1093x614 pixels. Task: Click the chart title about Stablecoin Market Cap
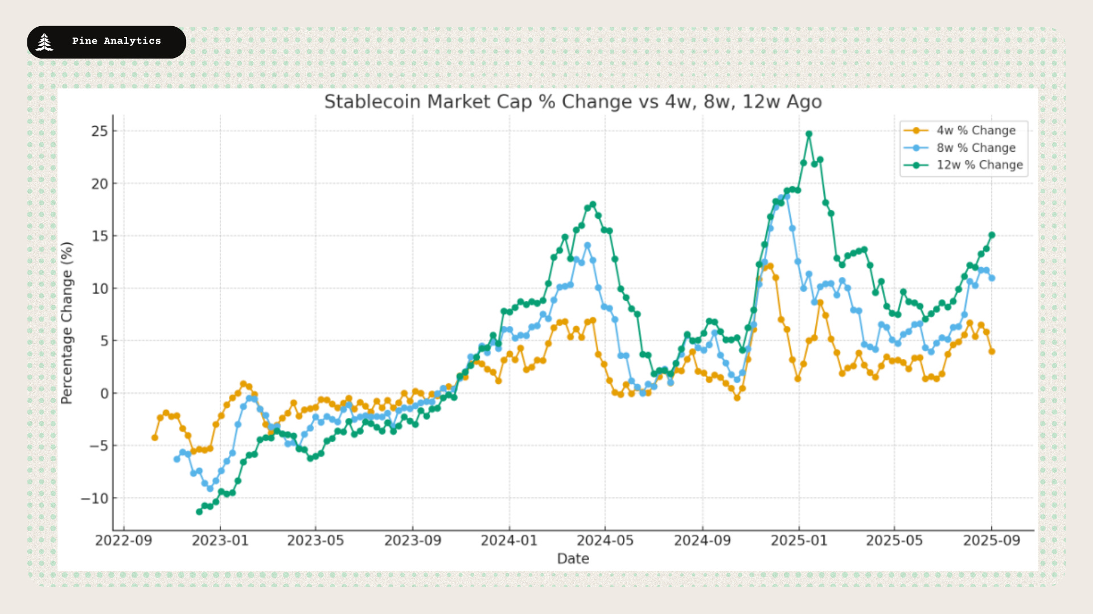[x=573, y=102]
